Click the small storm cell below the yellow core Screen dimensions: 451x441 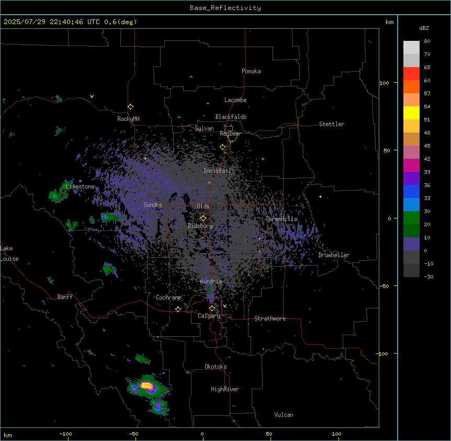[159, 407]
